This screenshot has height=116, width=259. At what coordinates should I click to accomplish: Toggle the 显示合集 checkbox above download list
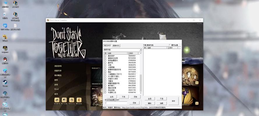click(x=170, y=45)
